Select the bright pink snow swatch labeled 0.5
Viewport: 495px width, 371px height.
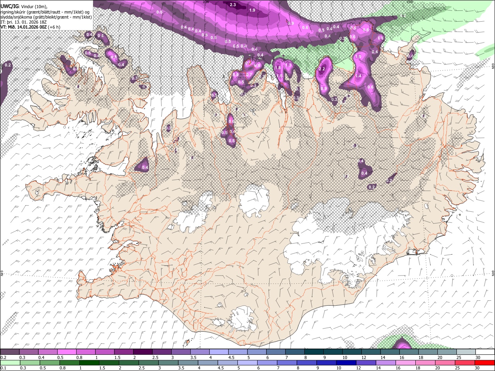(67, 352)
